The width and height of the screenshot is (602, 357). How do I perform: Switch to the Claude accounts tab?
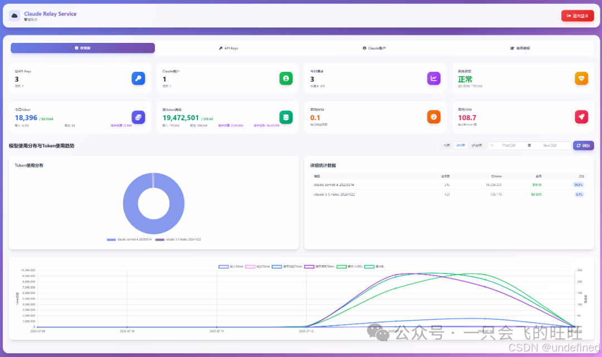click(374, 48)
